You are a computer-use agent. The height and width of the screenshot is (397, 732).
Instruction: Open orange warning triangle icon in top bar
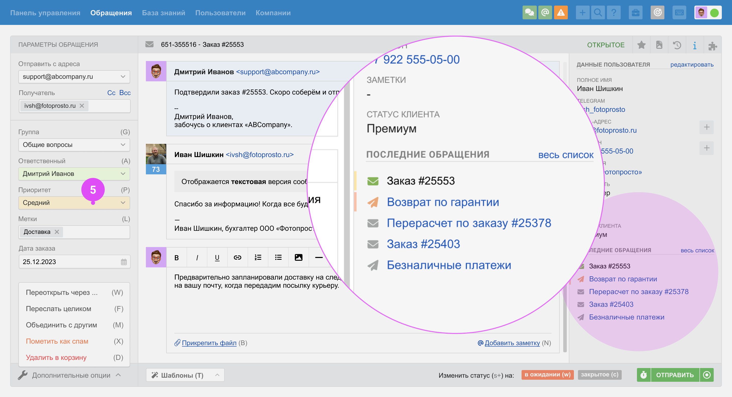pos(561,13)
